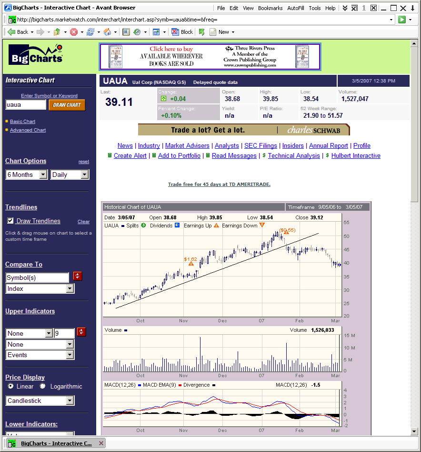Click the Back navigation arrow icon
Viewport: 421px width, 452px height.
click(x=10, y=31)
